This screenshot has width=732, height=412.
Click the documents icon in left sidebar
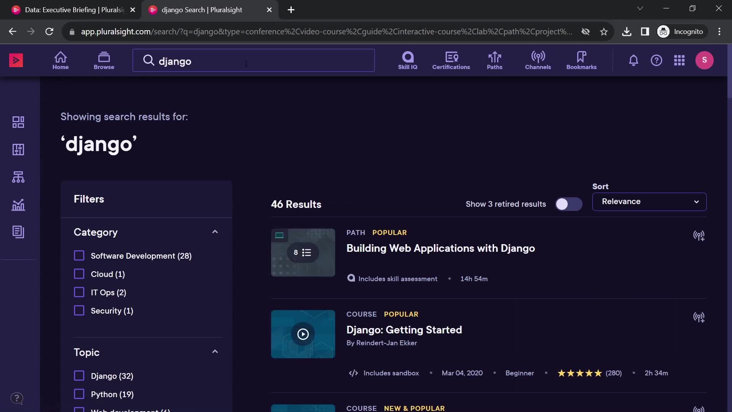coord(18,232)
